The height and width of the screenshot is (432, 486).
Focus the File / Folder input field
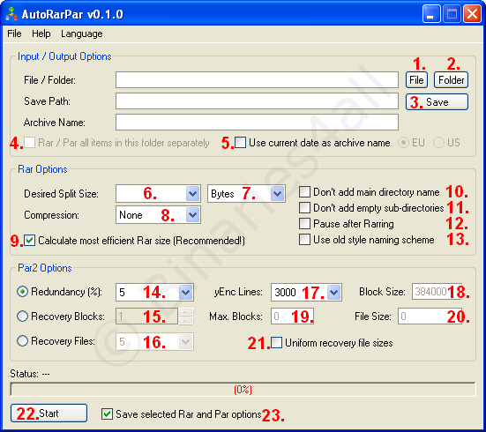(257, 80)
